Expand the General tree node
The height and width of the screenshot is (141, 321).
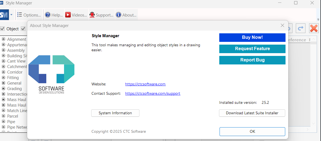coord(4,83)
